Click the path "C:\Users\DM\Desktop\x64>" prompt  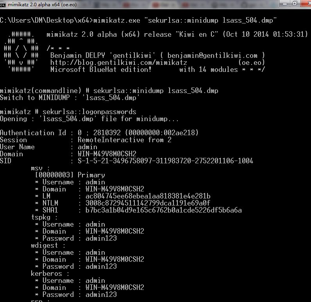(46, 20)
